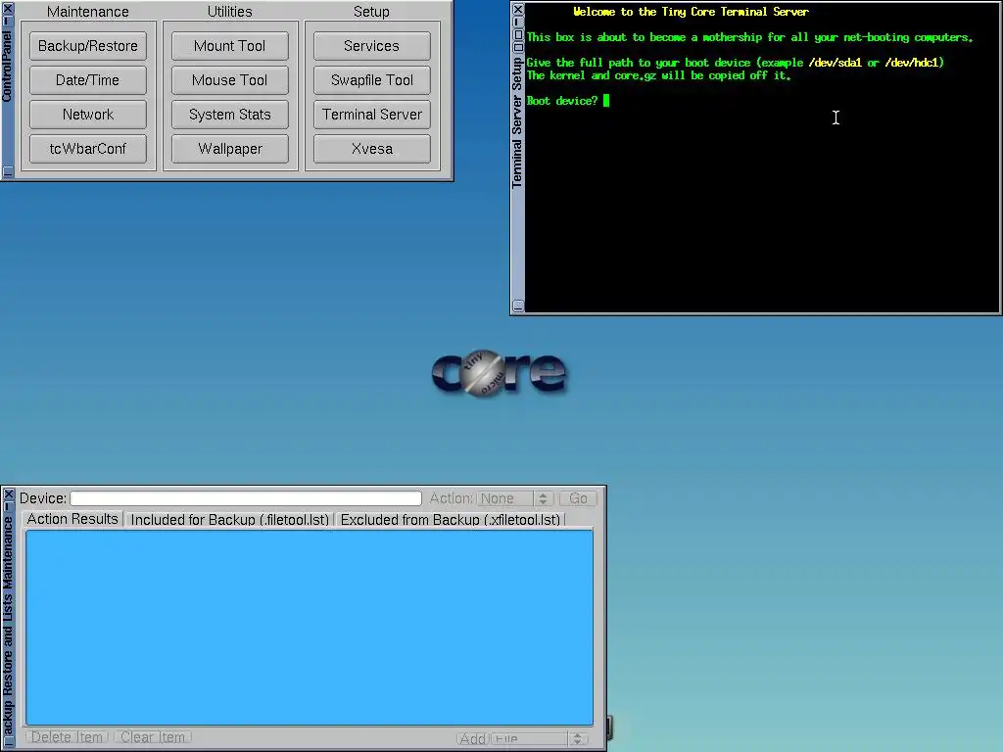Switch to Included for Backup tab
The height and width of the screenshot is (752, 1003).
point(229,520)
